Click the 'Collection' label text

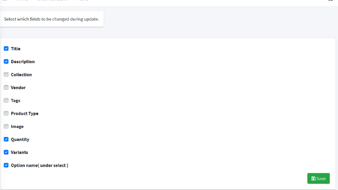(x=21, y=75)
